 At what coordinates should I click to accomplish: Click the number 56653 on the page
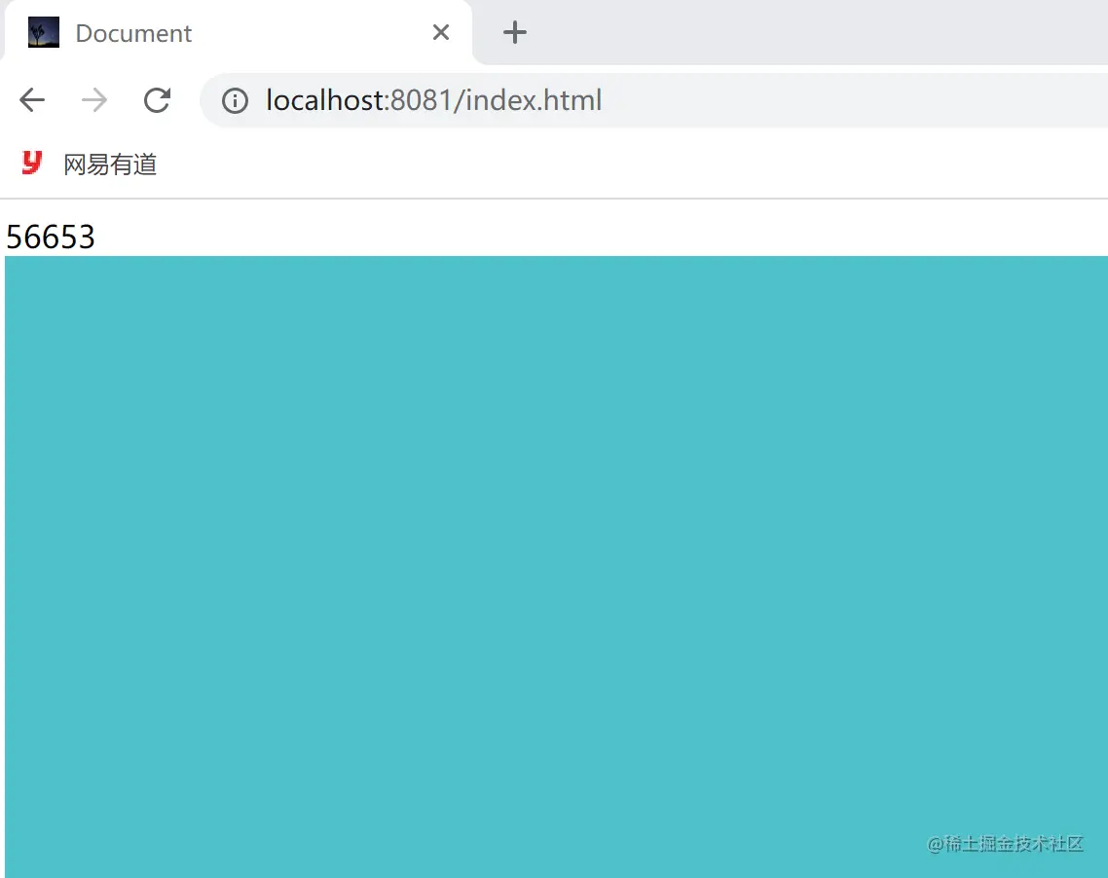pos(51,238)
